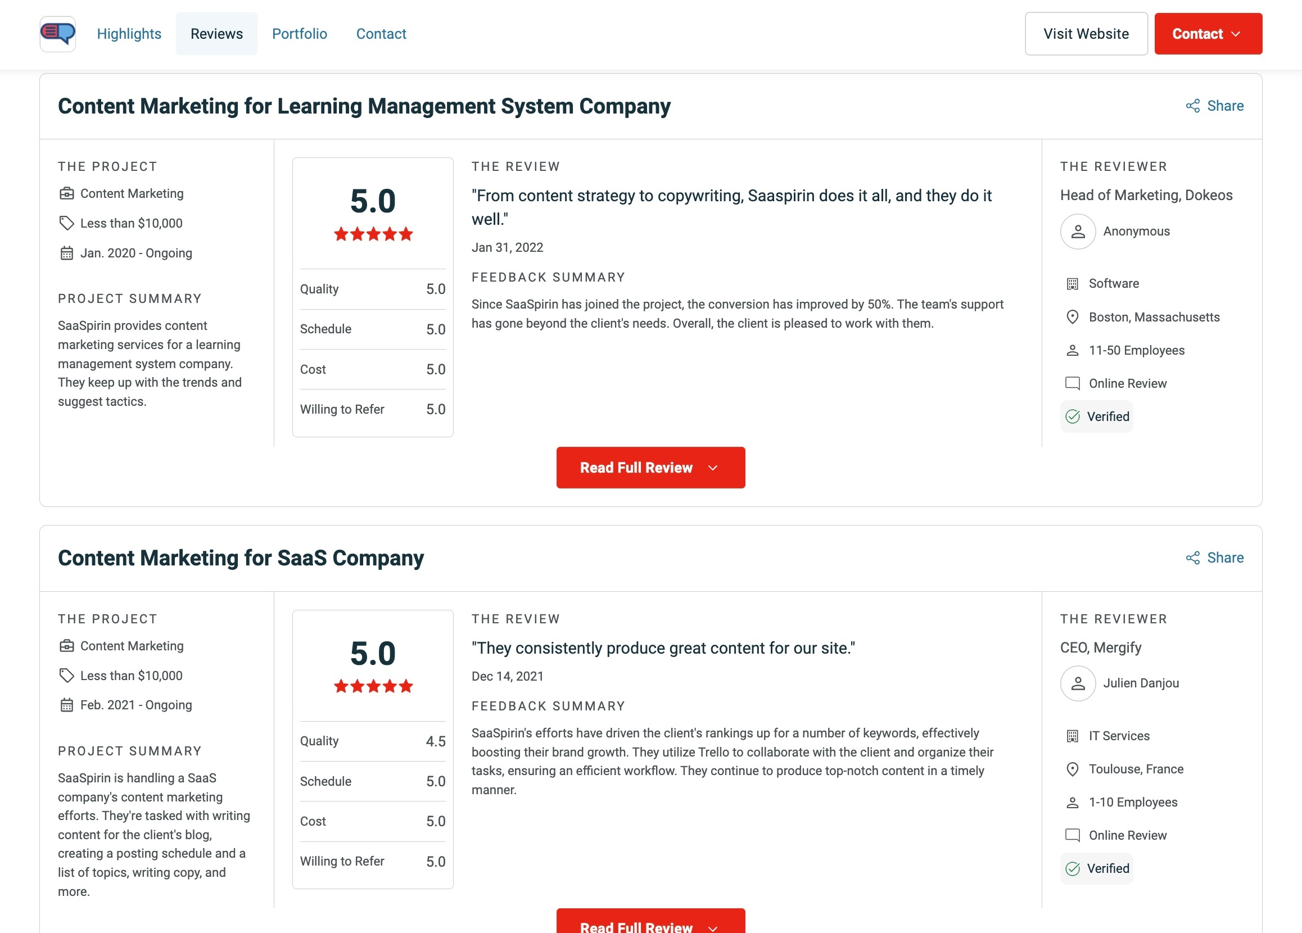The height and width of the screenshot is (933, 1302).
Task: Toggle the Verified badge on the Mergify review
Action: click(x=1096, y=868)
